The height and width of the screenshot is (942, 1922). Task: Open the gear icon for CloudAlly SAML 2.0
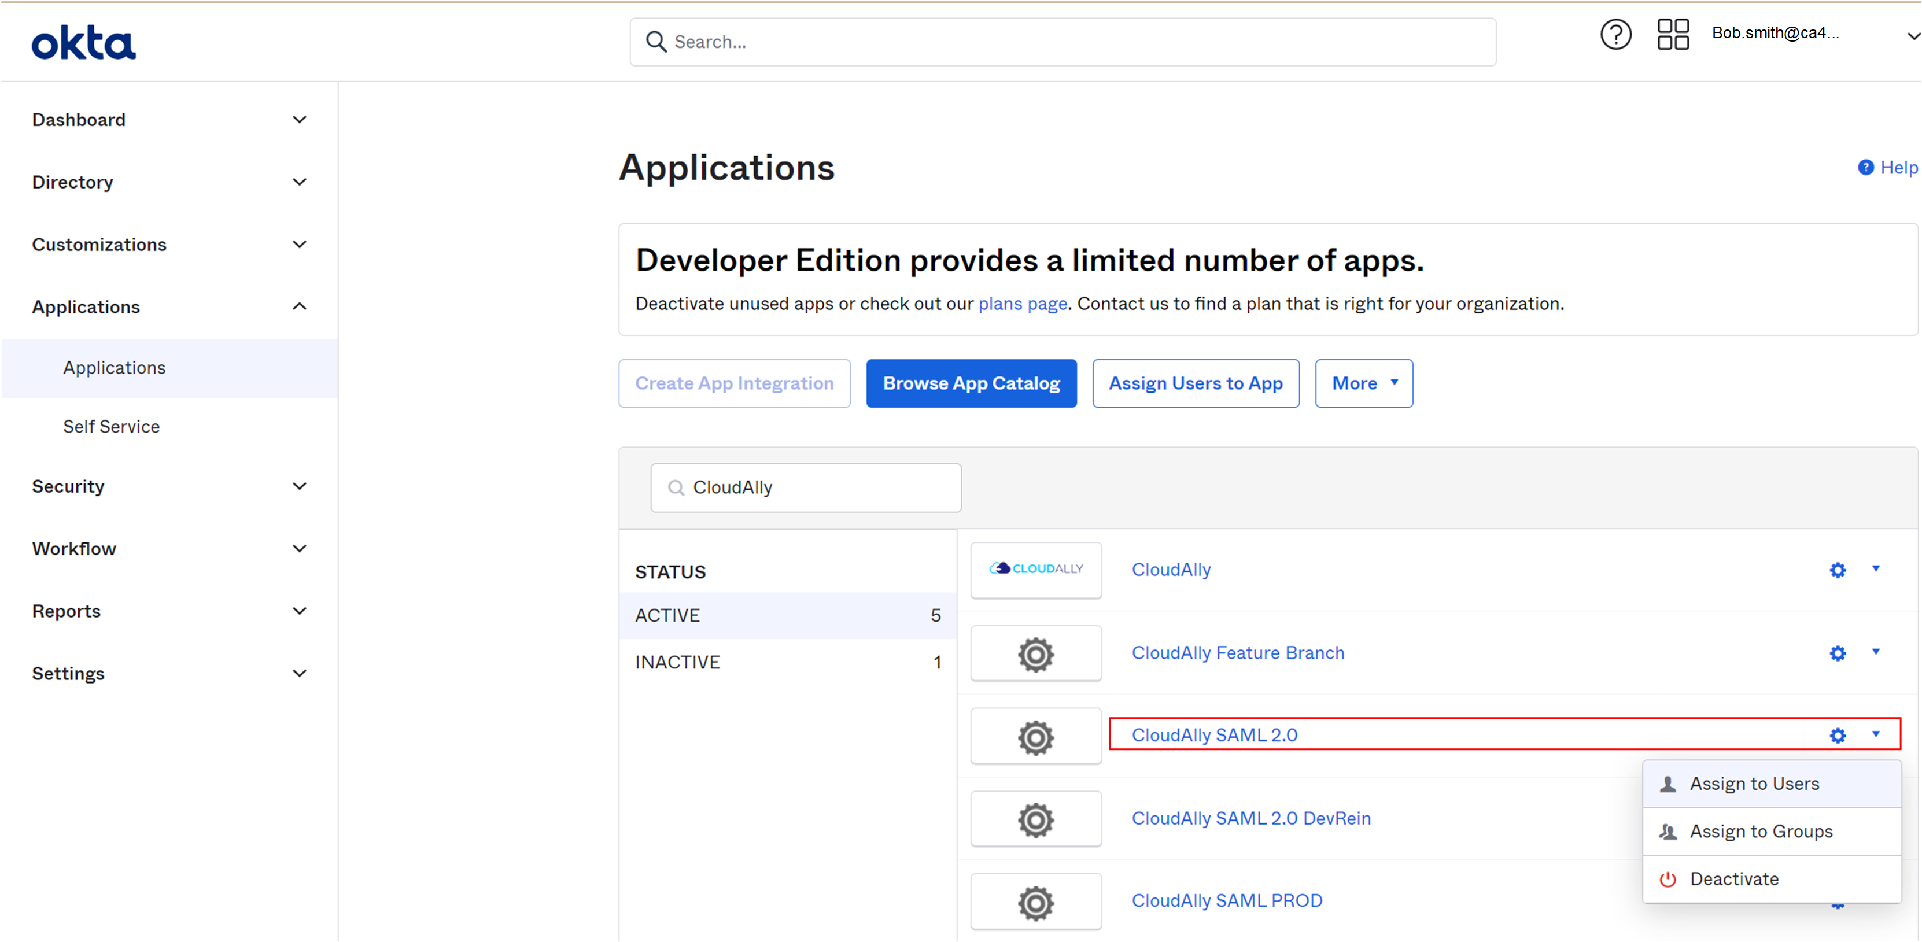pyautogui.click(x=1839, y=736)
